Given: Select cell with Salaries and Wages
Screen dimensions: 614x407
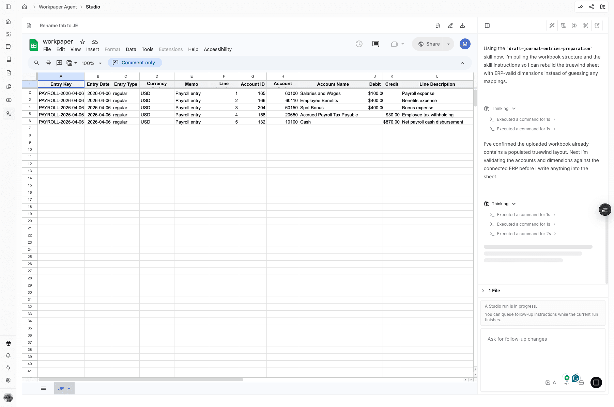Looking at the screenshot, I should 333,93.
